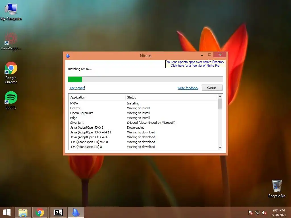
Task: Click the details list scrollbar thumb
Action: point(220,104)
